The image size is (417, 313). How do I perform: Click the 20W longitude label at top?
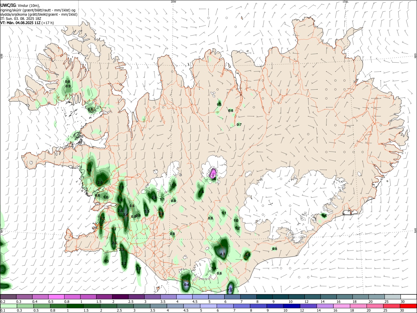(173, 2)
